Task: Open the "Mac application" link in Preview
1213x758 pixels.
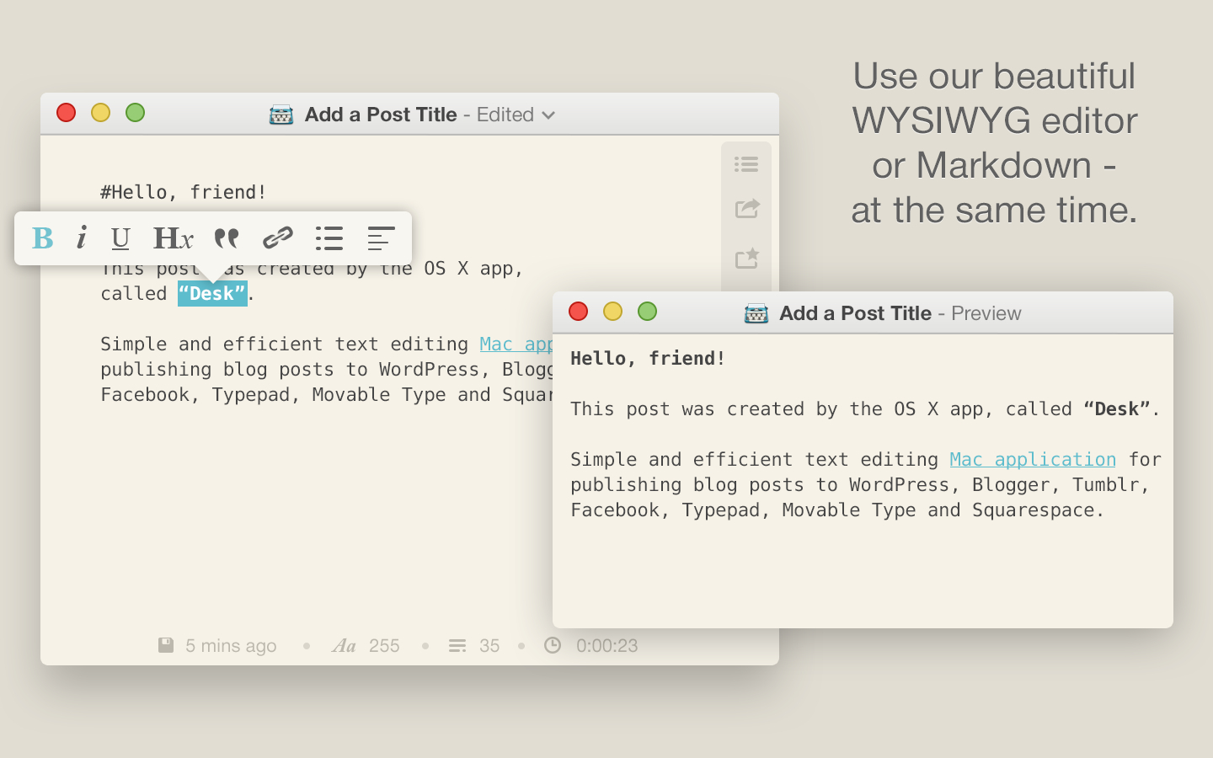Action: click(x=1033, y=459)
